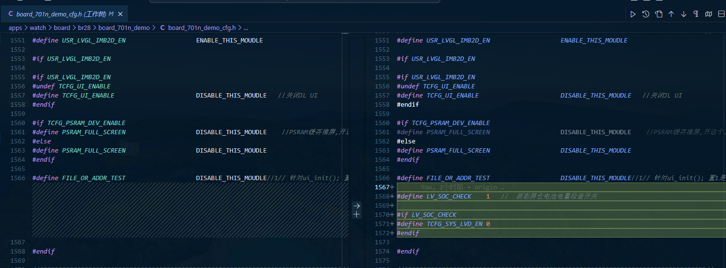The image size is (726, 268).
Task: Open the watch breadcrumb
Action: pos(38,28)
